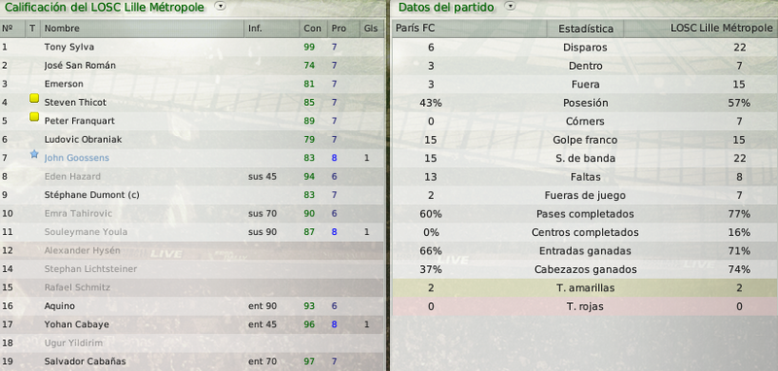The height and width of the screenshot is (371, 778).
Task: Click the T. rojas red highlighted row
Action: point(585,307)
